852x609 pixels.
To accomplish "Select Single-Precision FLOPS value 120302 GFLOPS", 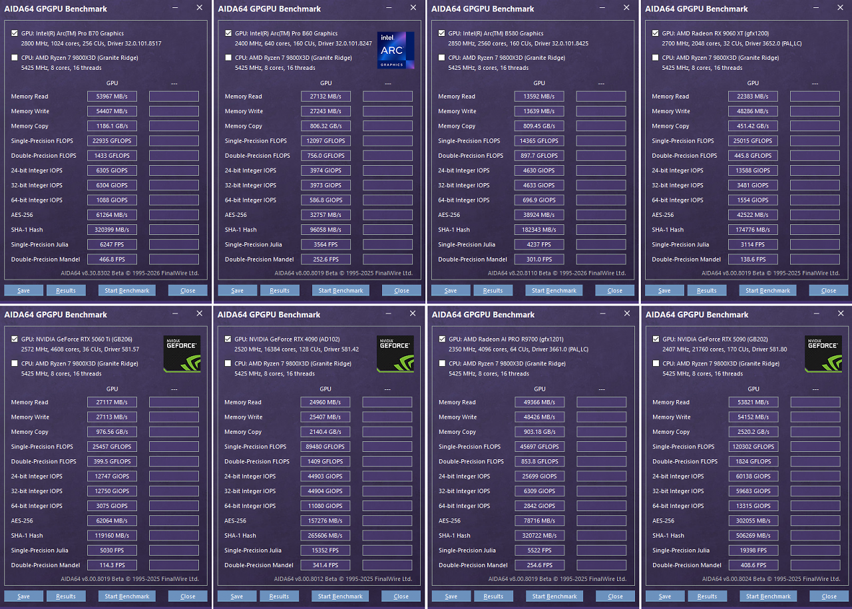I will (x=753, y=447).
